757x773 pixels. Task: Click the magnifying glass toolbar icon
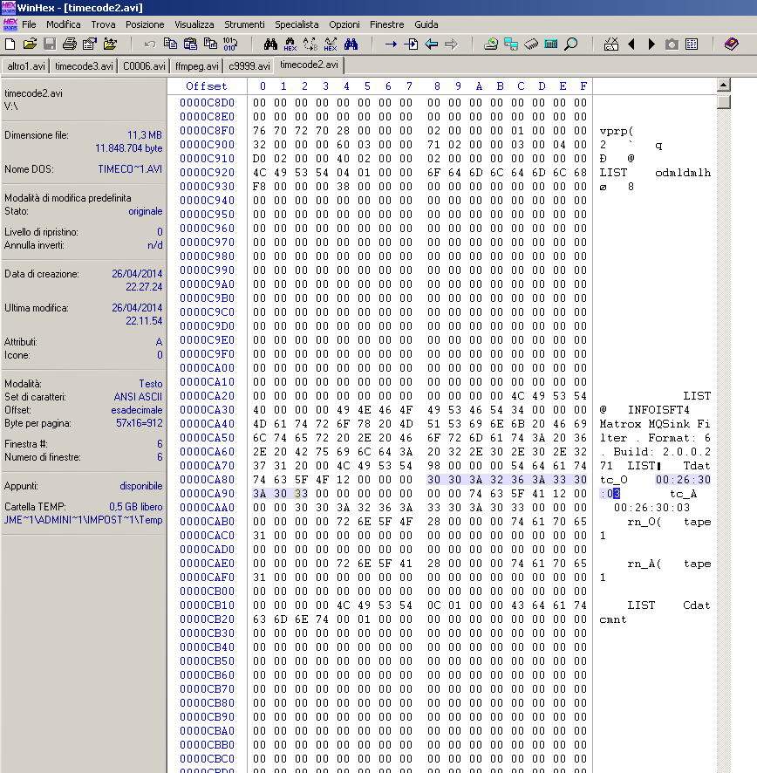[571, 44]
